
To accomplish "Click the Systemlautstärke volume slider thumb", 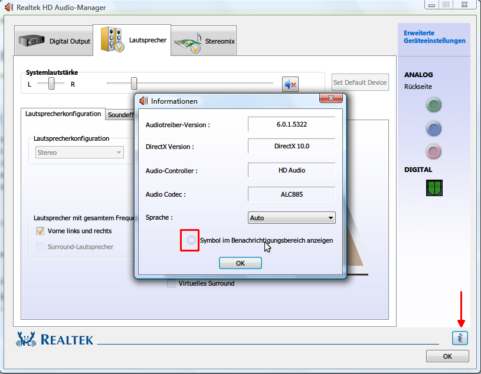I will tap(134, 83).
